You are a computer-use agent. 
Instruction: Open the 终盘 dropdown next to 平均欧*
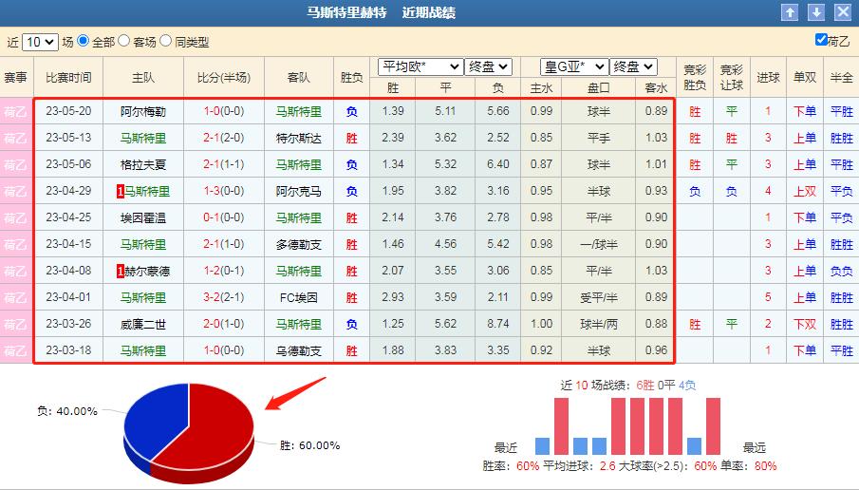point(488,66)
